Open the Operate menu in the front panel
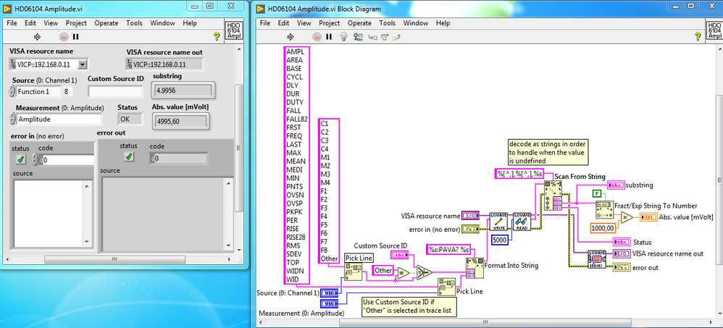Screen dimensions: 723x328 (x=106, y=23)
